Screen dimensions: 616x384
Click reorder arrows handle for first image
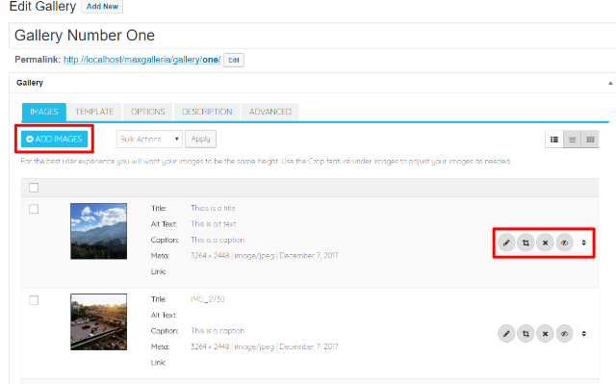(584, 243)
